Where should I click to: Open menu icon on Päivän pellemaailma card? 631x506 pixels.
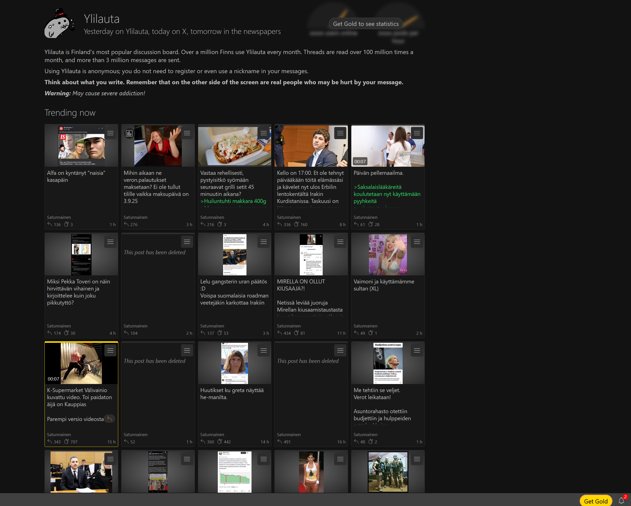[x=417, y=133]
